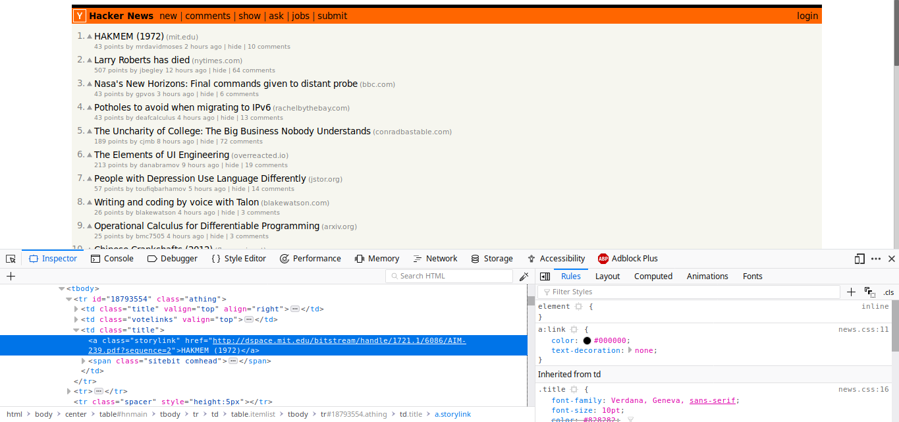Image resolution: width=899 pixels, height=422 pixels.
Task: Switch to the Computed sidebar tab
Action: 653,277
